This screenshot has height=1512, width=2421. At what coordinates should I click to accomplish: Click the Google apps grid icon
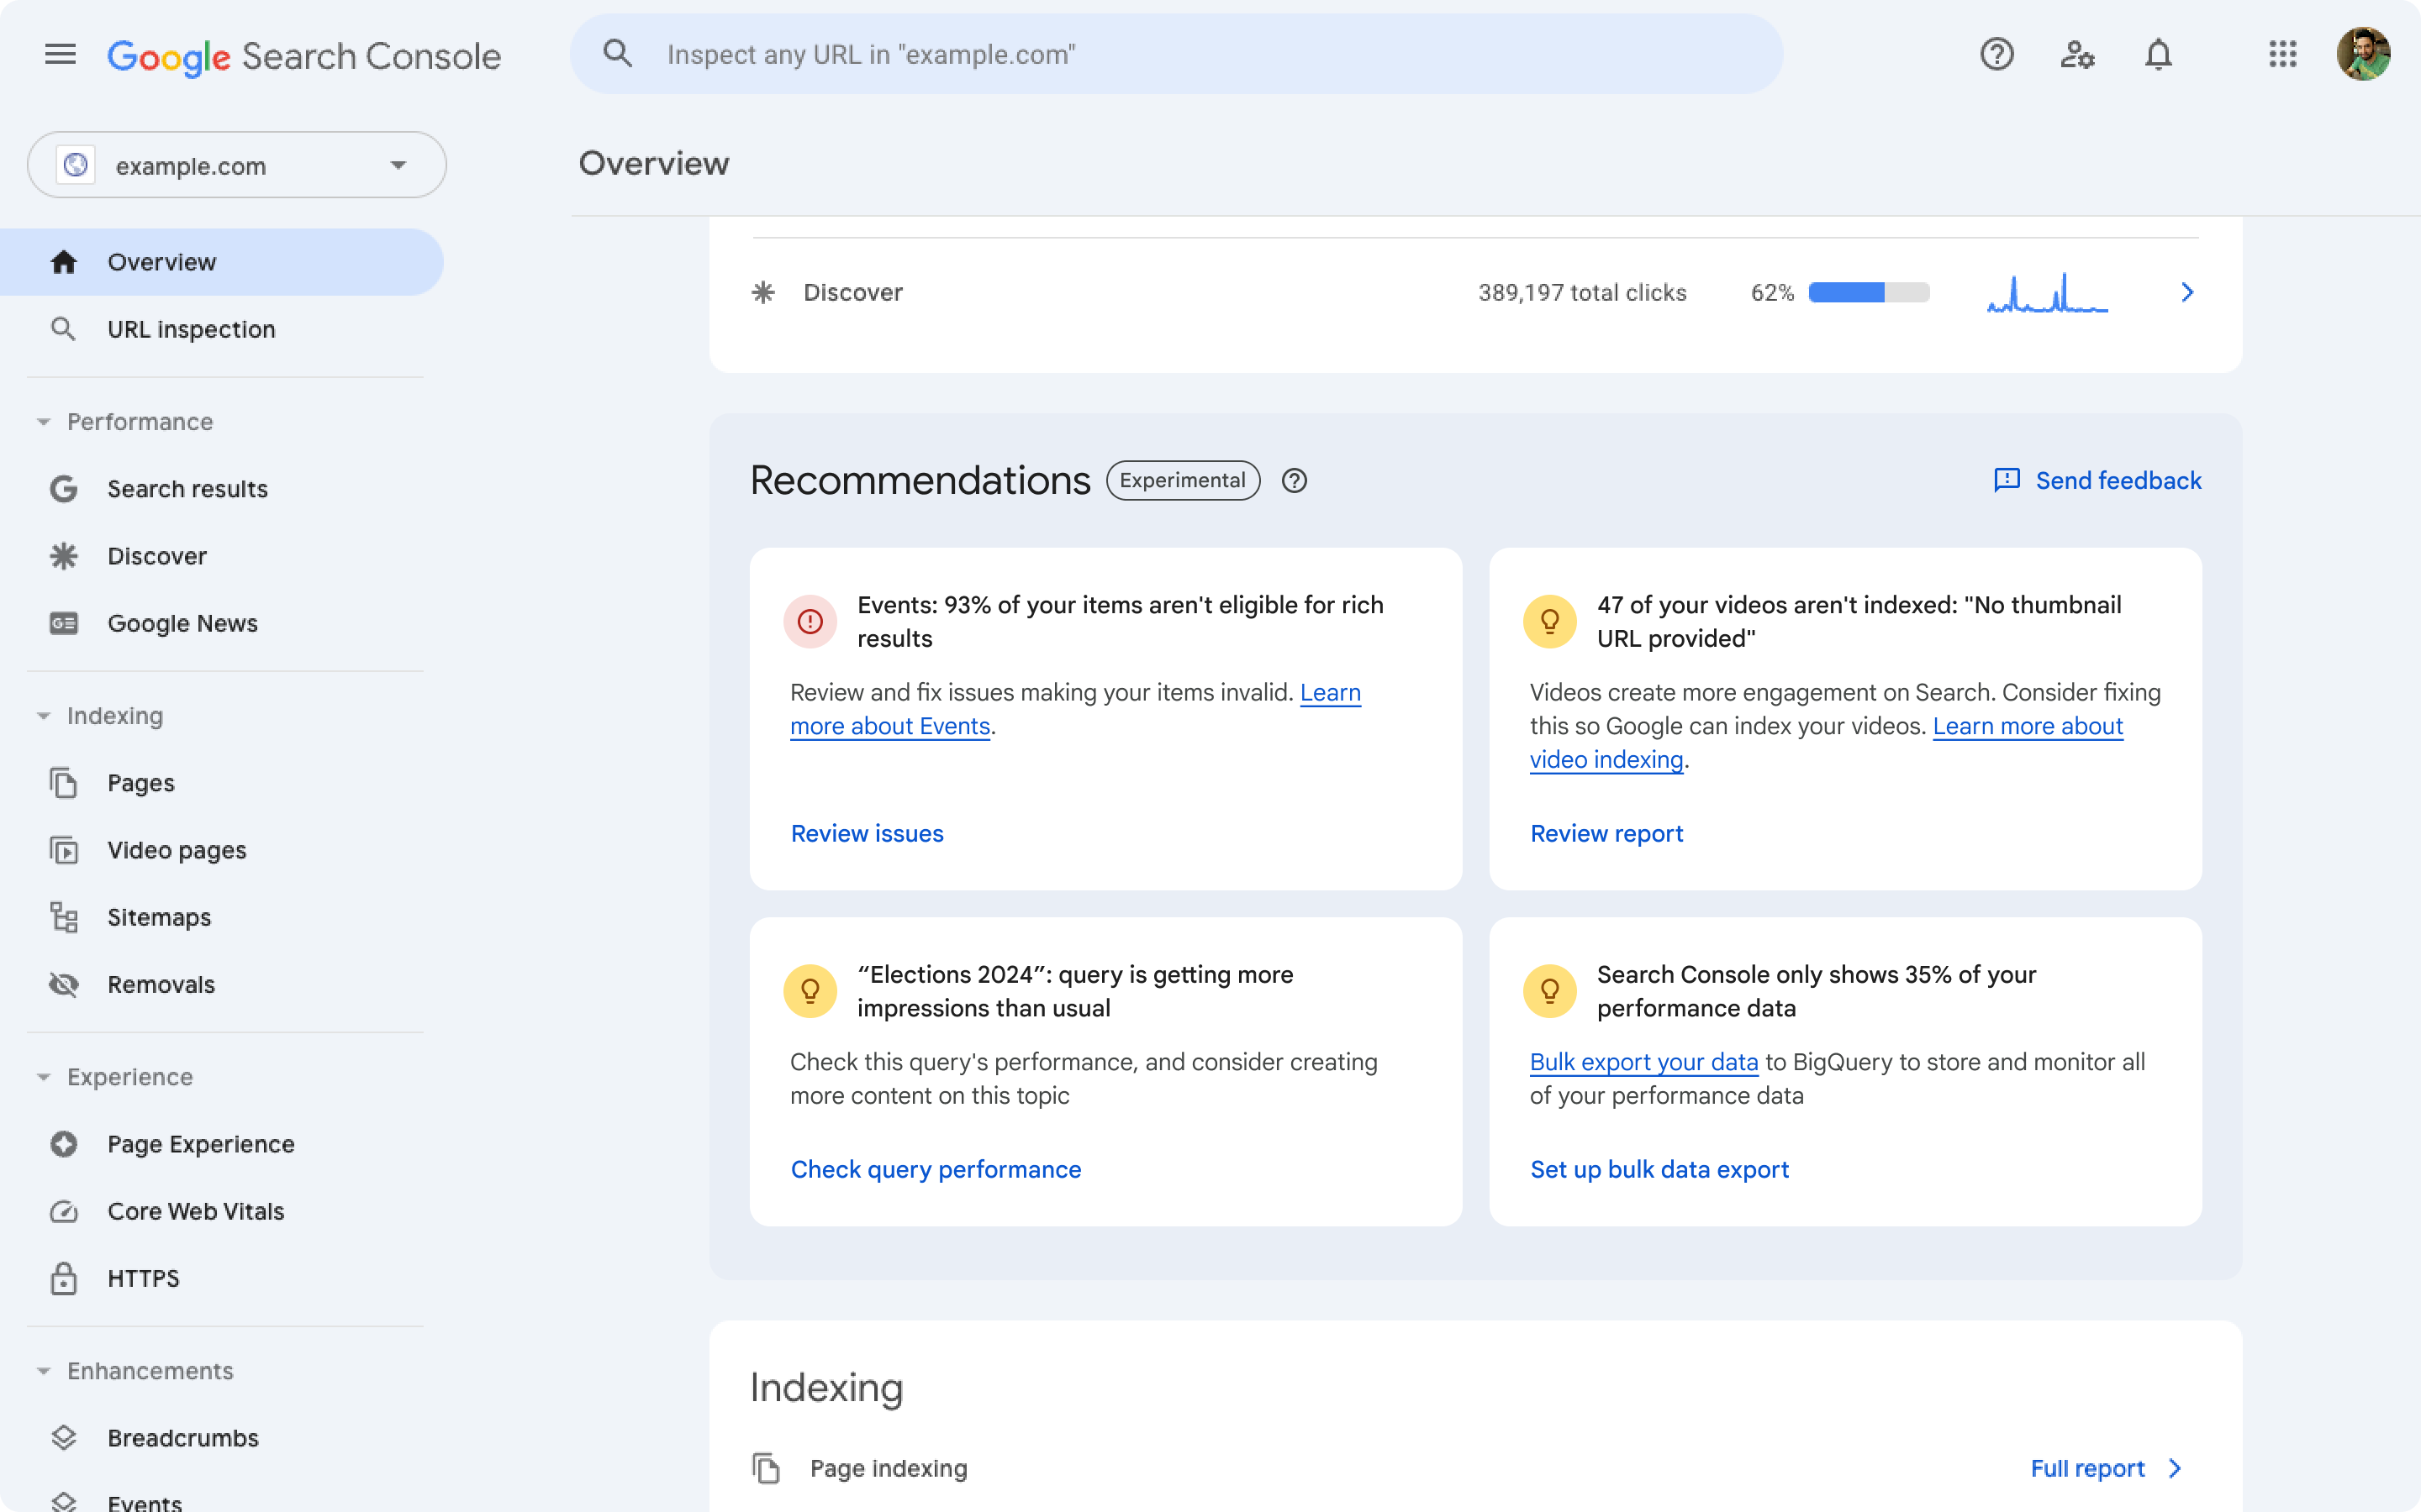click(2281, 54)
